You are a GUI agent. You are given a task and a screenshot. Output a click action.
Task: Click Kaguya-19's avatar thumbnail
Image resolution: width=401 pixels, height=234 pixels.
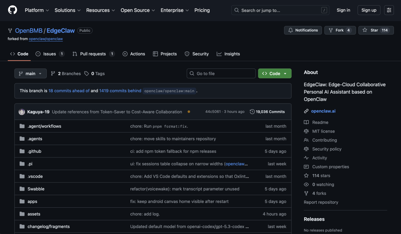[x=22, y=112]
